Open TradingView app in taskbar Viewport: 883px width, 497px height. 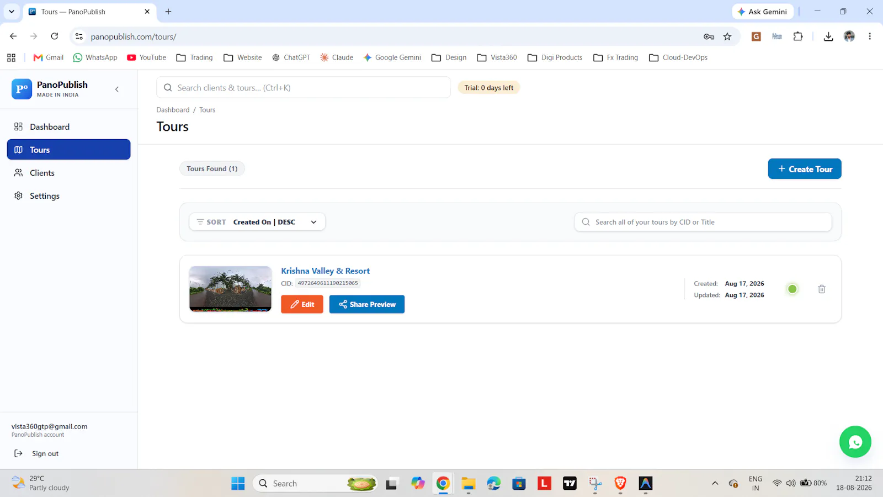[570, 484]
